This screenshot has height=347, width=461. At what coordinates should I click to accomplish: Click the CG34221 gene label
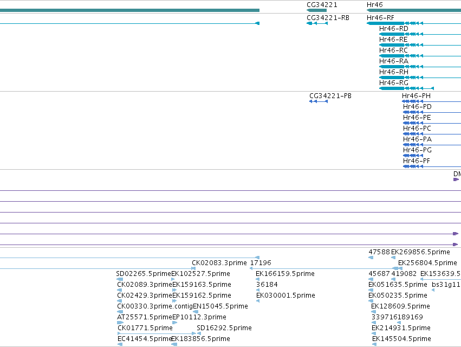click(322, 5)
